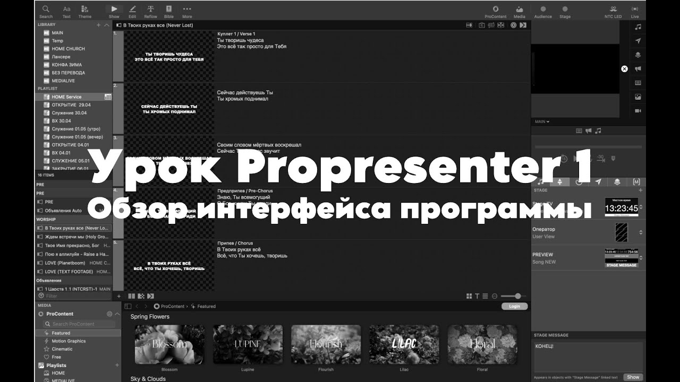Click the go-to-next-timer icon in header
Screen dimensions: 680x382
coord(469,25)
